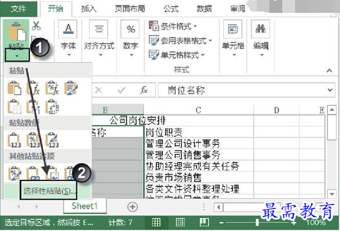Click cell with 公司岗位安排 title
This screenshot has height=231, width=340.
[x=137, y=121]
